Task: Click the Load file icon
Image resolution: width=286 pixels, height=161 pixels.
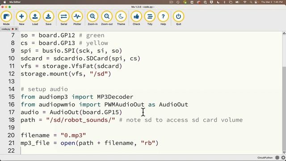Action: (35, 18)
